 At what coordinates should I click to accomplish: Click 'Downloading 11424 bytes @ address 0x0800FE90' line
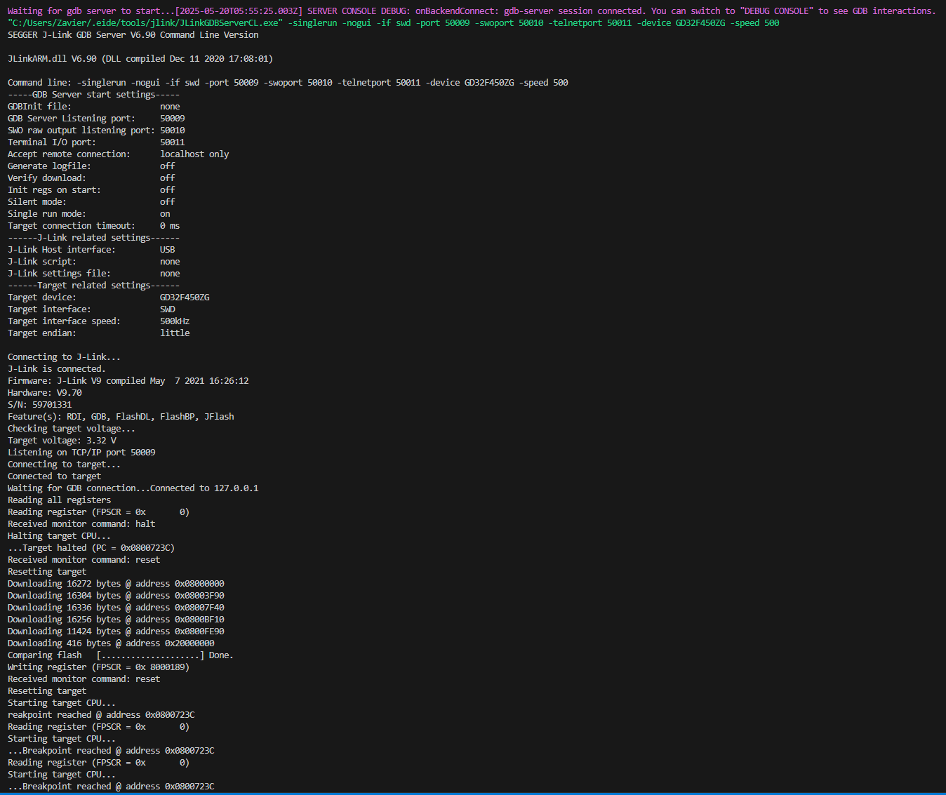[x=116, y=632]
